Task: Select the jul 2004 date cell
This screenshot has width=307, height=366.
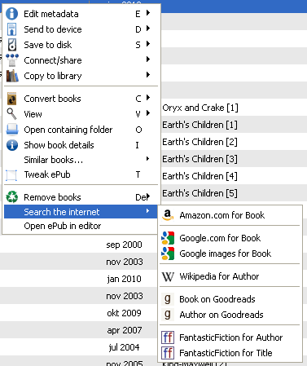Action: 124,347
